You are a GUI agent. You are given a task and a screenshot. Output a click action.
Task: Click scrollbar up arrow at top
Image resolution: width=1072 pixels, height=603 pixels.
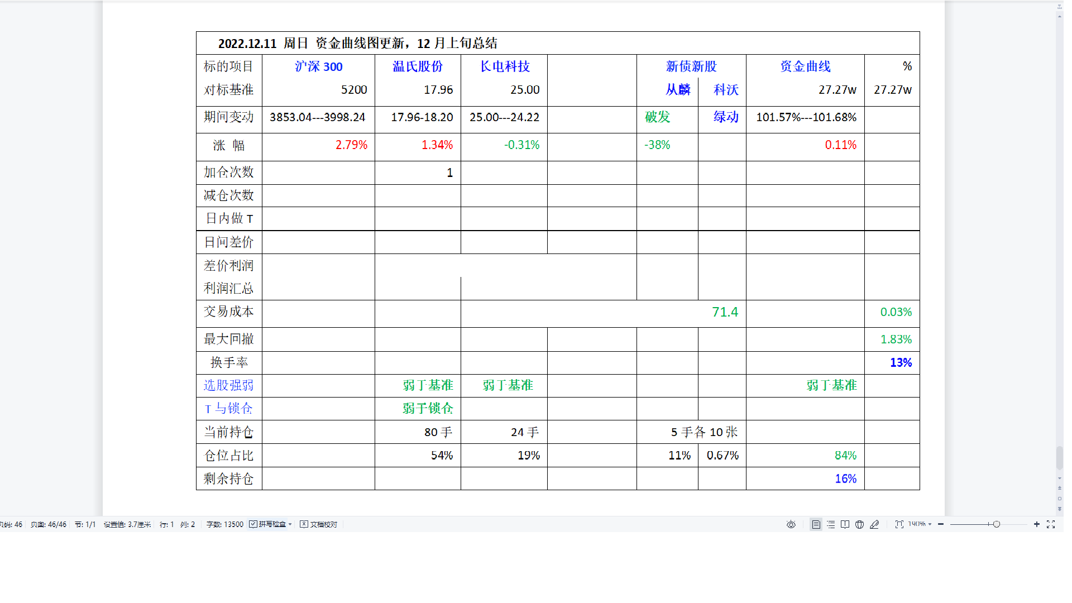click(1059, 16)
